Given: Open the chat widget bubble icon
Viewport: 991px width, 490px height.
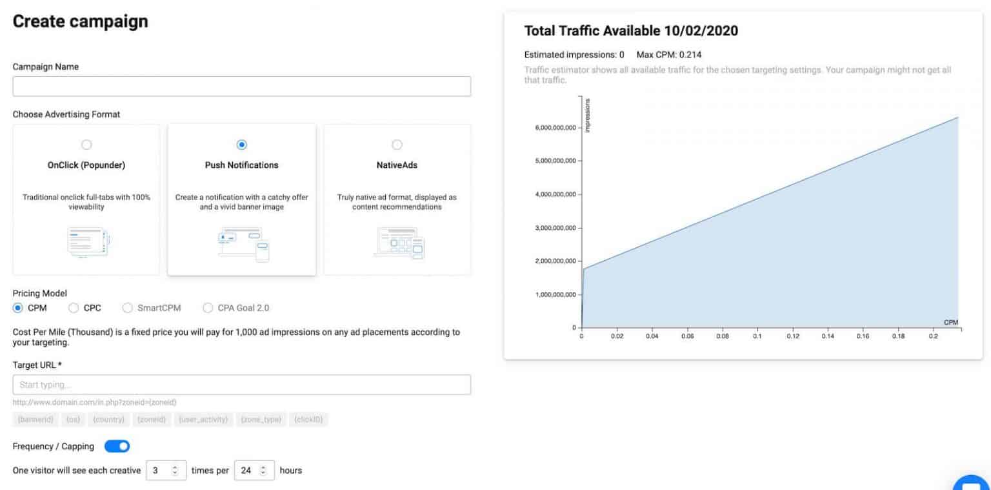Looking at the screenshot, I should [x=971, y=482].
